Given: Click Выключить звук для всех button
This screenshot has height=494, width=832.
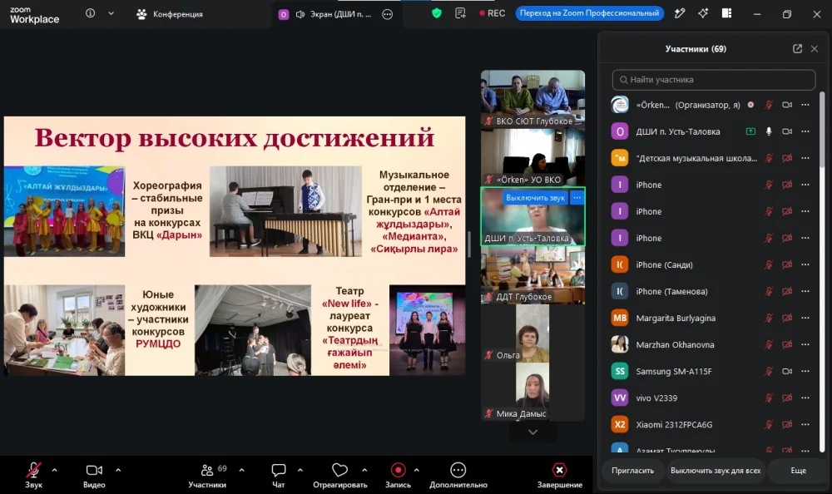Looking at the screenshot, I should click(x=716, y=471).
